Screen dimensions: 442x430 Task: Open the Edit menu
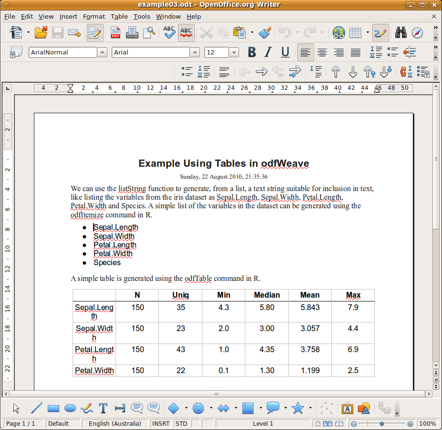[27, 17]
